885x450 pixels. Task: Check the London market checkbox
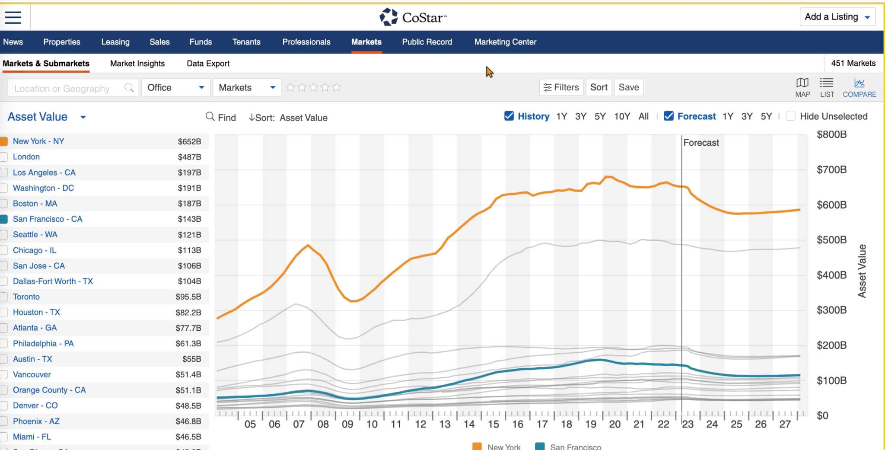click(x=4, y=157)
